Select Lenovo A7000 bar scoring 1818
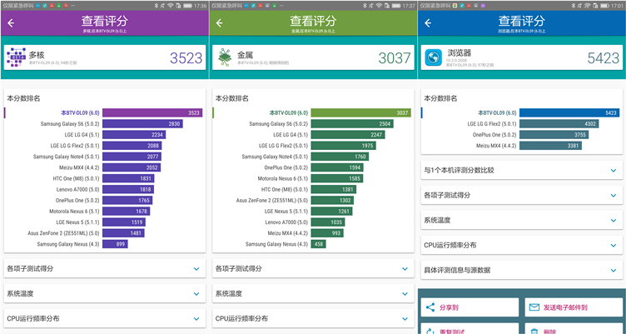The image size is (626, 334). click(127, 189)
